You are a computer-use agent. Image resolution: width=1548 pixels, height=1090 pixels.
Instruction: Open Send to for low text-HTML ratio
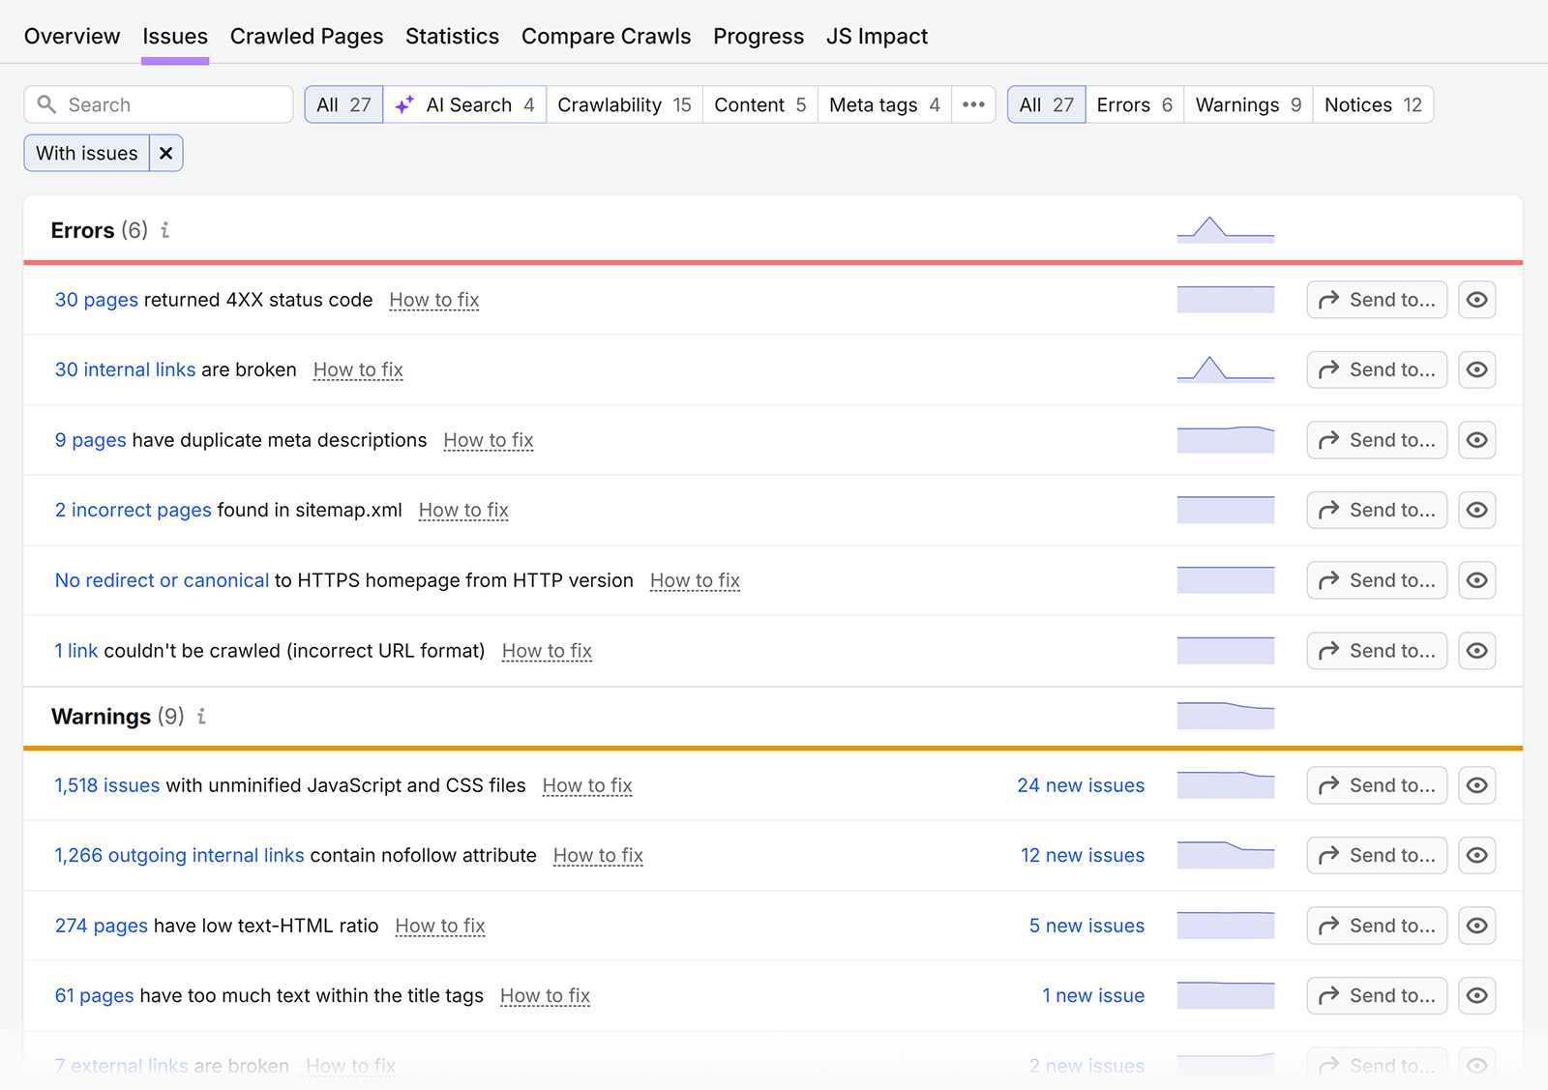(x=1377, y=926)
